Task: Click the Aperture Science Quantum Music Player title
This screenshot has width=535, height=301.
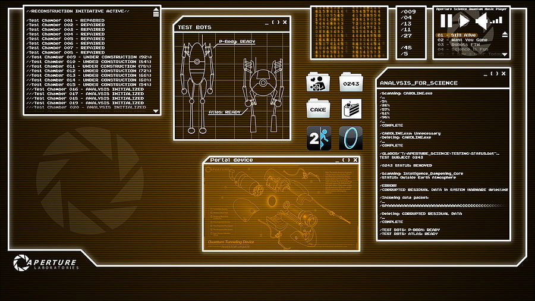Action: click(x=471, y=9)
